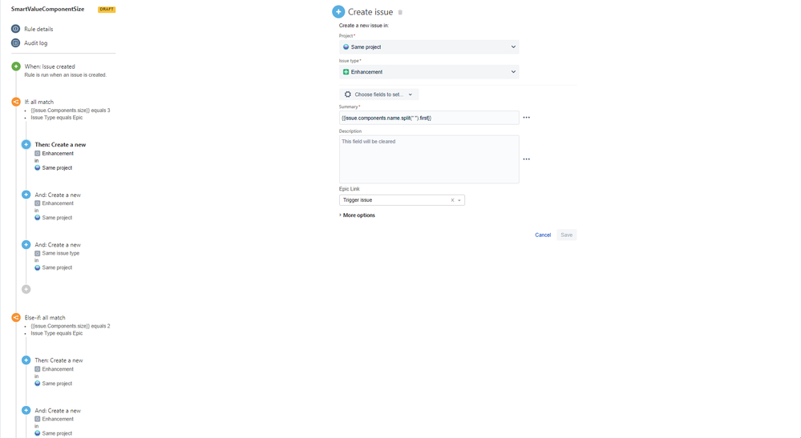Viewport: 801px width, 438px height.
Task: Click the DRAFT status badge
Action: point(107,9)
